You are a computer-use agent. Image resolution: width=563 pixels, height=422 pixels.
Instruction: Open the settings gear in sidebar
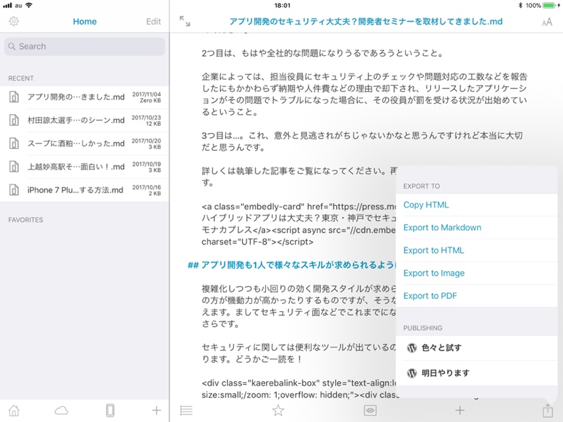14,21
